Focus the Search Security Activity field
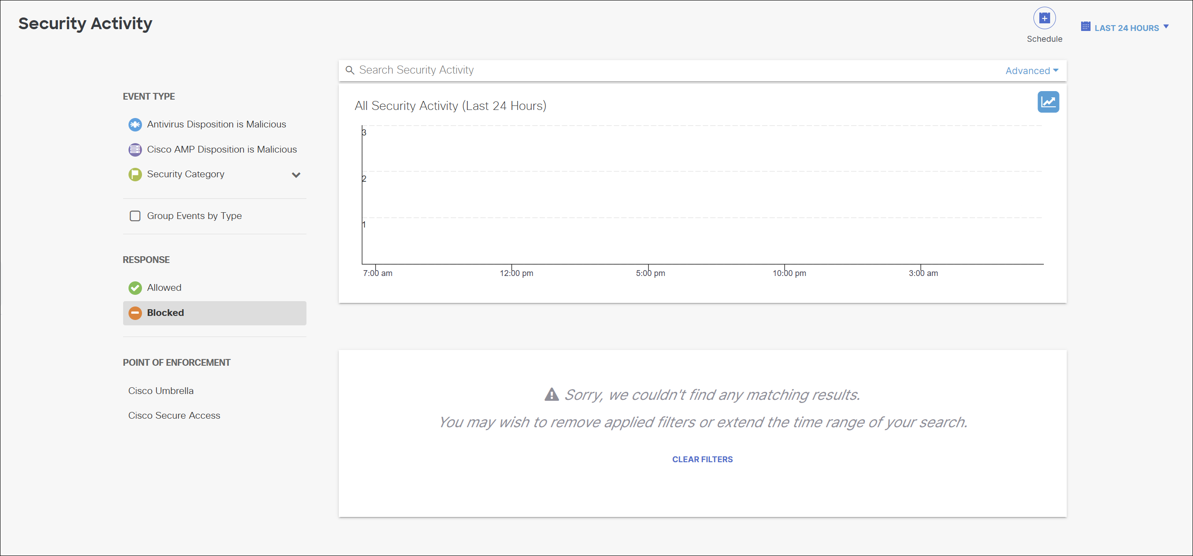Screen dimensions: 1193x556 tap(648, 70)
